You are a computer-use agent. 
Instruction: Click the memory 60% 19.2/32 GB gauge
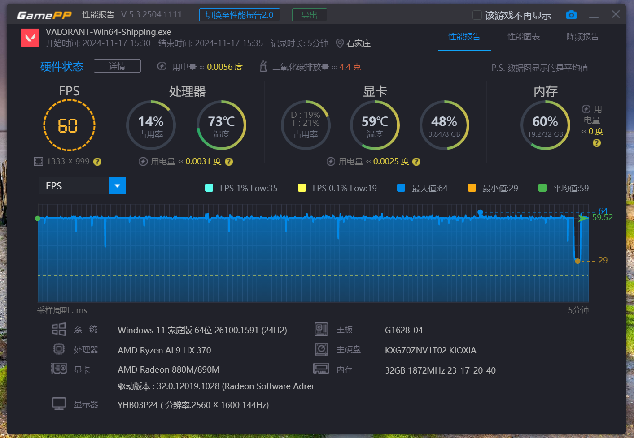click(x=545, y=125)
